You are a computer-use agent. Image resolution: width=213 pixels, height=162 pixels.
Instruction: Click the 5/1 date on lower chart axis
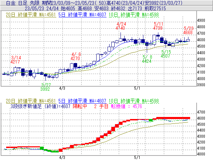pyautogui.click(x=137, y=158)
